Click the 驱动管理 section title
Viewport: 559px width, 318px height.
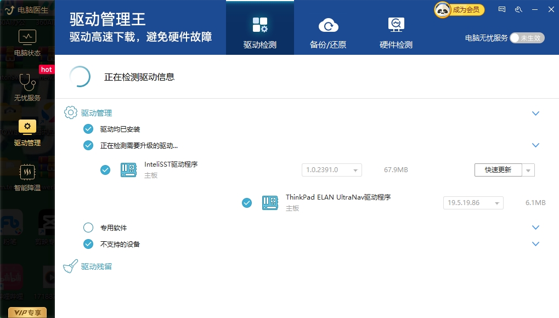96,113
